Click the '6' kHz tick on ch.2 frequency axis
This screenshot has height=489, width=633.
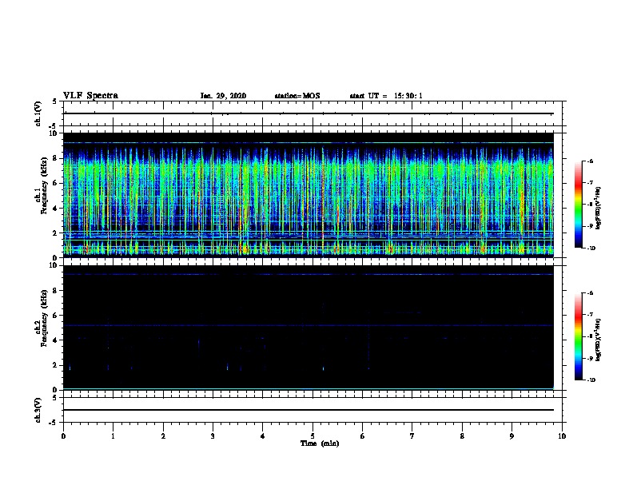(56, 315)
